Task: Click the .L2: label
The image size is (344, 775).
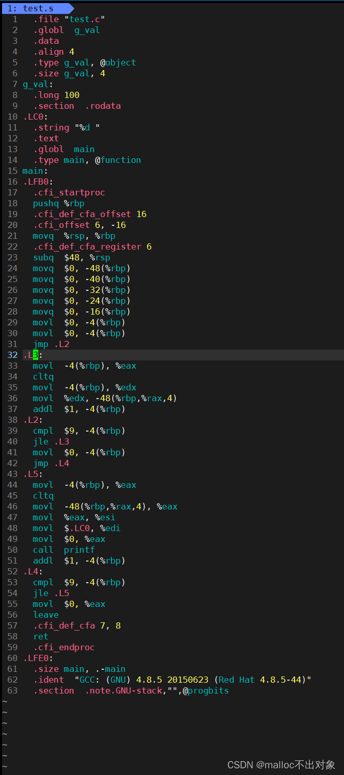Action: 33,420
